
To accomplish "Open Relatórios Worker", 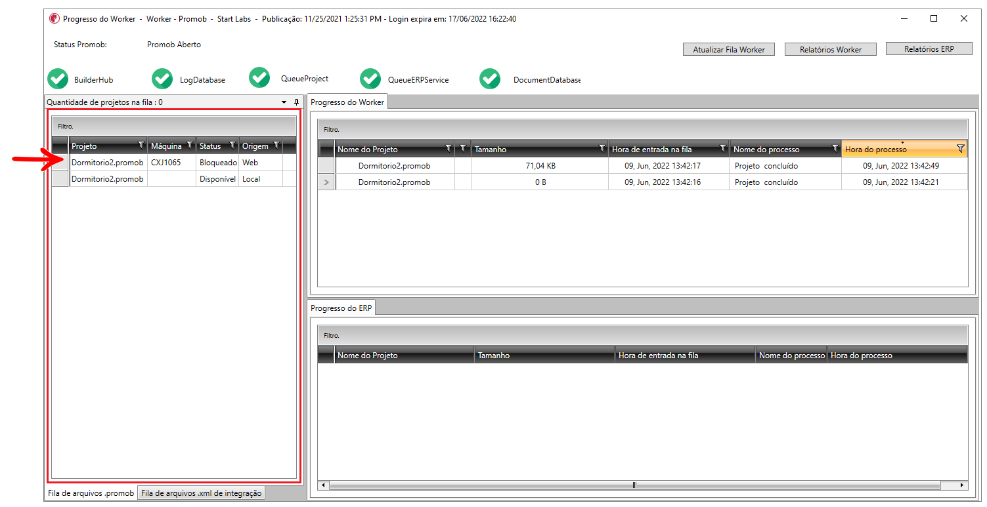I will pyautogui.click(x=831, y=49).
